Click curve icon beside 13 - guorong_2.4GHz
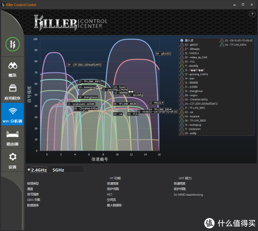This screenshot has width=258, height=231. pyautogui.click(x=181, y=74)
